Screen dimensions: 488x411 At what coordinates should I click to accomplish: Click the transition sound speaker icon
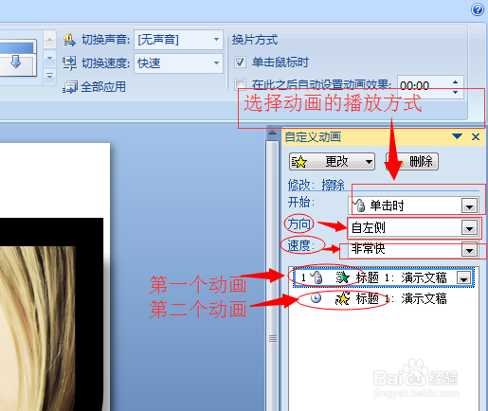69,40
